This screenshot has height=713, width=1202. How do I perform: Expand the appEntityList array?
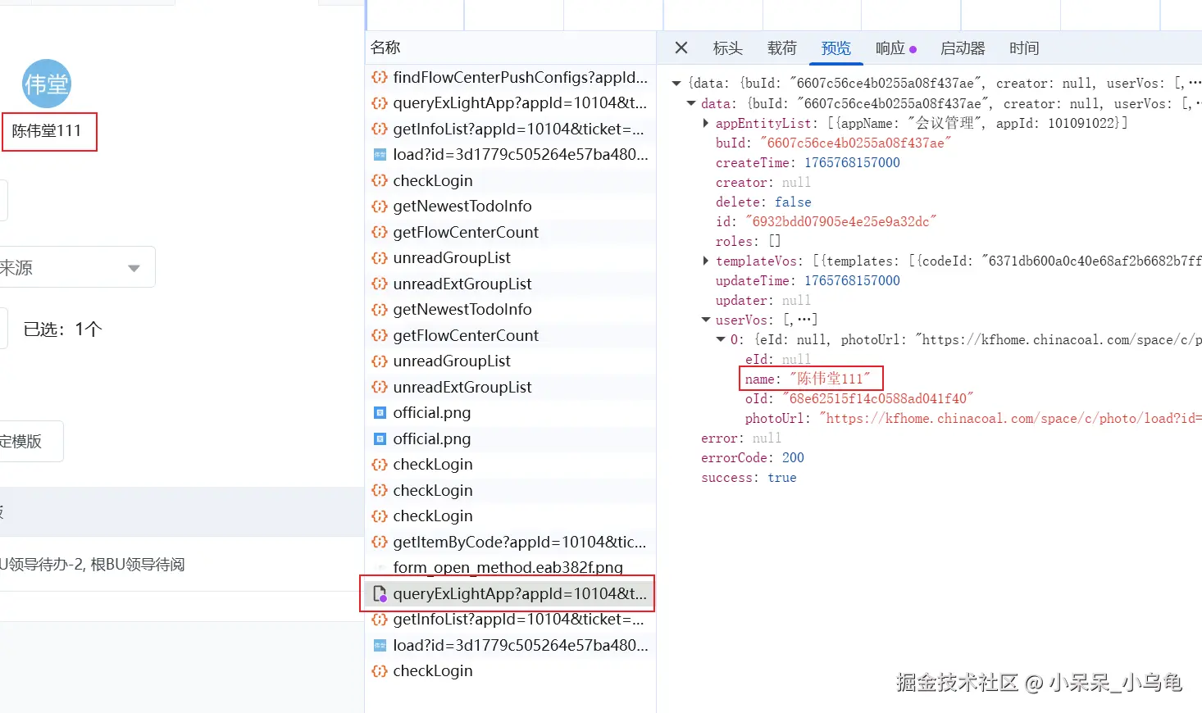click(x=706, y=124)
